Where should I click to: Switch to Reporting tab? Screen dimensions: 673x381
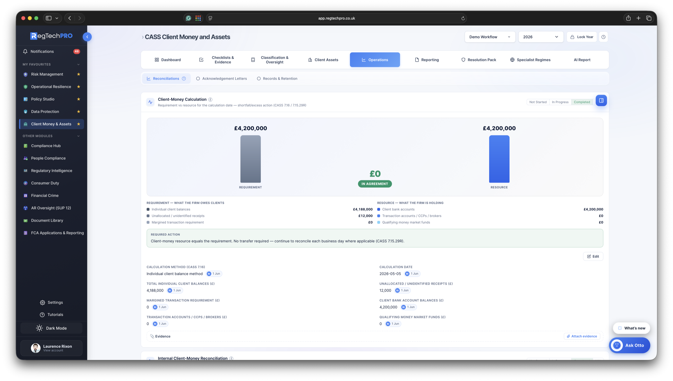427,60
